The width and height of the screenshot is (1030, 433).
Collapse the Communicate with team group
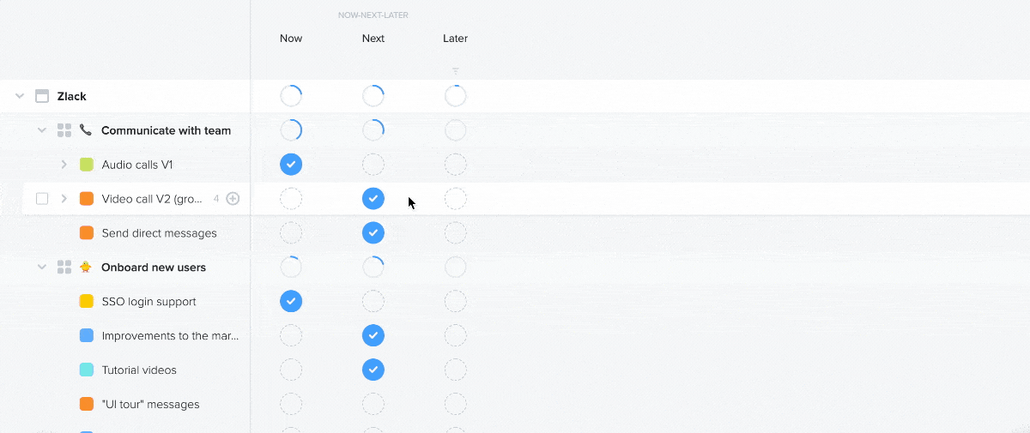[42, 130]
